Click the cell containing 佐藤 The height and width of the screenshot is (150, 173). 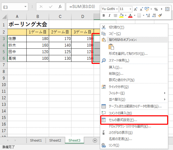(17, 39)
